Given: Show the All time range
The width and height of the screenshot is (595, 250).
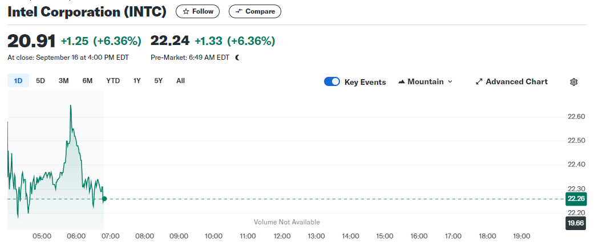Looking at the screenshot, I should coord(180,81).
